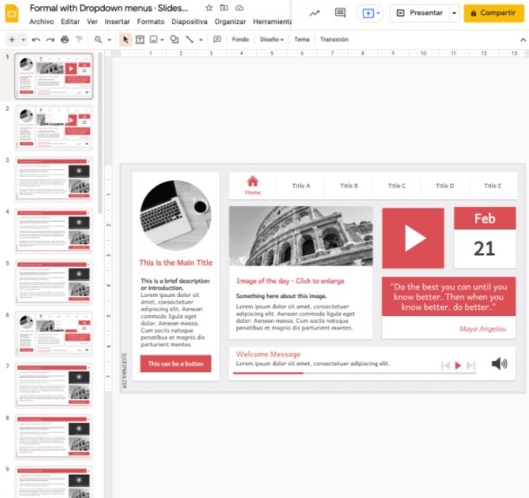Select slide 7 thumbnail
This screenshot has width=529, height=498.
[x=54, y=385]
